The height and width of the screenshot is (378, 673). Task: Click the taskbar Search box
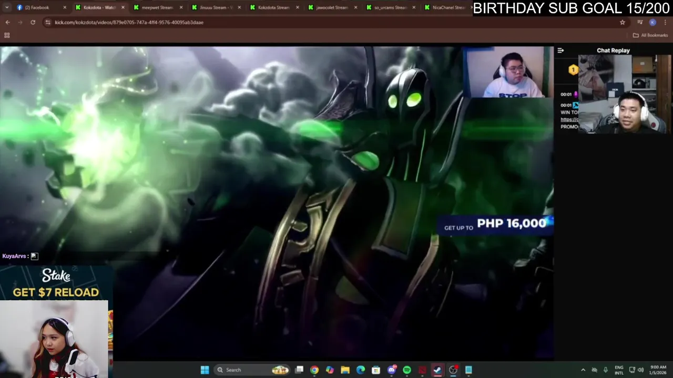pos(252,370)
